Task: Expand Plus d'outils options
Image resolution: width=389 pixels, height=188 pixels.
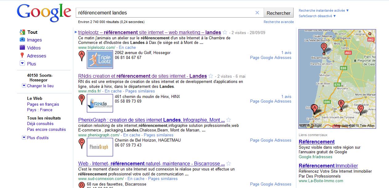Action: [24, 138]
